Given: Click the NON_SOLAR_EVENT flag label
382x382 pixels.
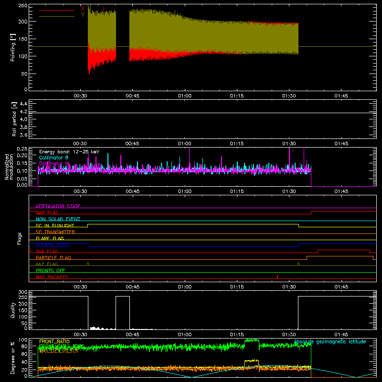Looking at the screenshot, I should [58, 219].
